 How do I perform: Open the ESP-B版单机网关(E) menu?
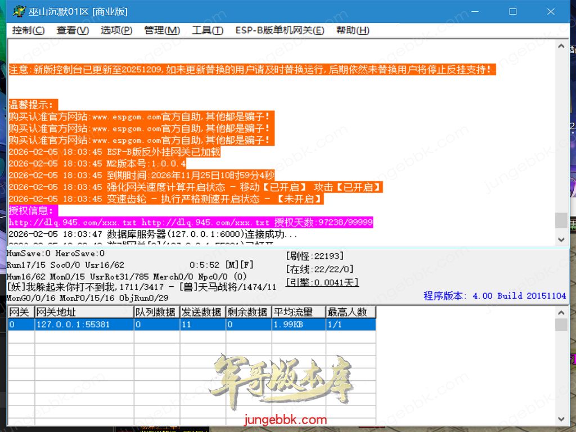(x=280, y=30)
